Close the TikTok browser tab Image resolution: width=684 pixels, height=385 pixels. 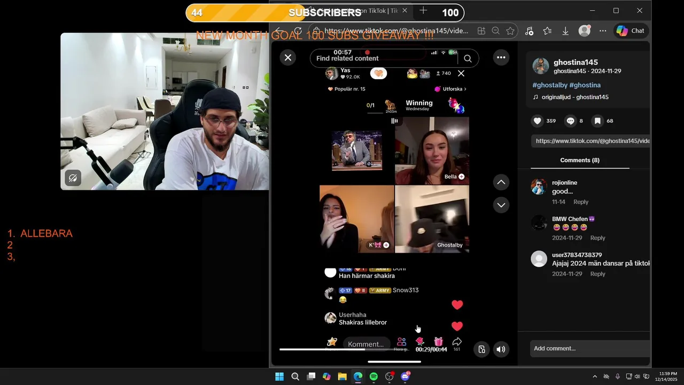click(405, 11)
